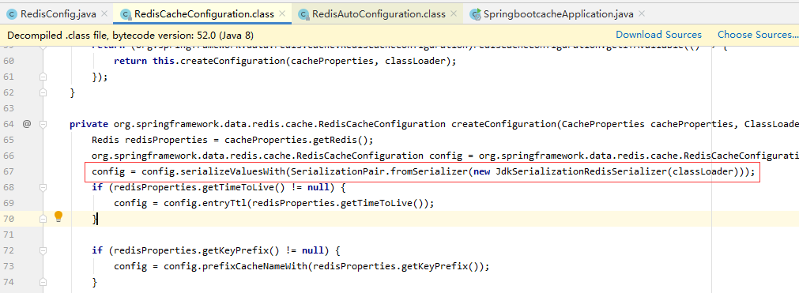799x293 pixels.
Task: Click the fold end marker on line 74
Action: pyautogui.click(x=43, y=282)
